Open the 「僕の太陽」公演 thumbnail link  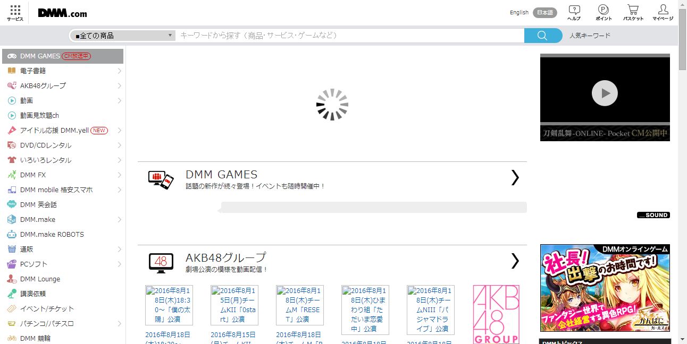click(169, 305)
